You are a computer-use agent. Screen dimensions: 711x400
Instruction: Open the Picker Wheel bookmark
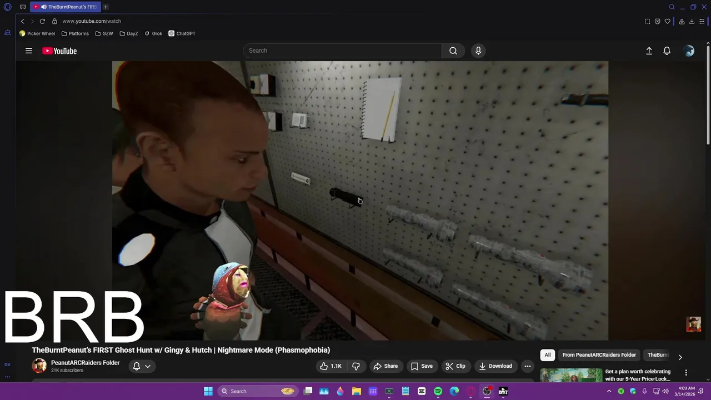pos(37,33)
